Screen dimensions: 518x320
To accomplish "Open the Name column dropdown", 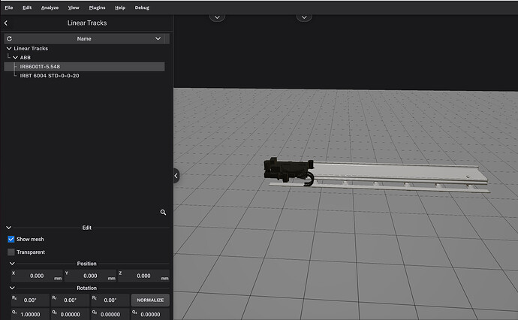I will (x=158, y=38).
